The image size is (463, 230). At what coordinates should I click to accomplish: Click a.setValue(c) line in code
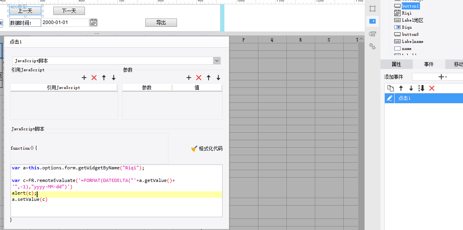[x=30, y=200]
